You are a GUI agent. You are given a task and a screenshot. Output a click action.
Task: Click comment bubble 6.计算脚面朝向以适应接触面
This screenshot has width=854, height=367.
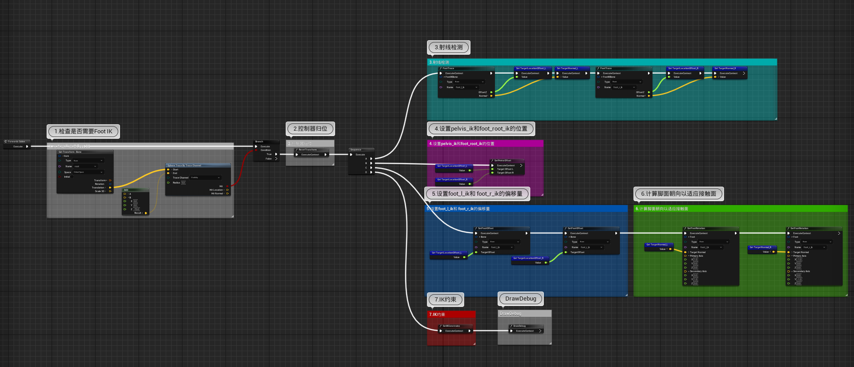pos(679,194)
